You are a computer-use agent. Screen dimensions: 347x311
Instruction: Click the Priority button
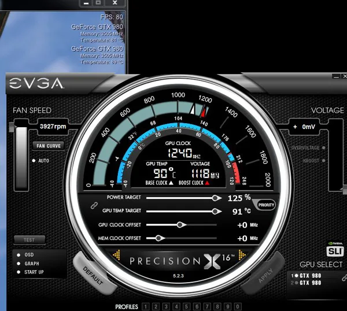[266, 205]
